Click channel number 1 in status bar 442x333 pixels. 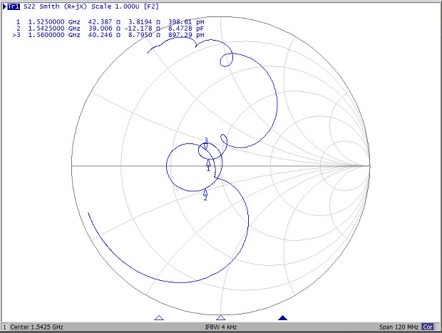point(4,327)
